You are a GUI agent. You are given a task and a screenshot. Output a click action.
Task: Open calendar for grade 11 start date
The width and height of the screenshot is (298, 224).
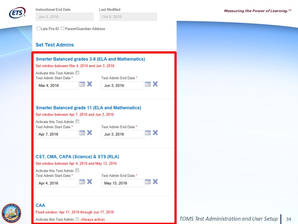[x=82, y=133]
